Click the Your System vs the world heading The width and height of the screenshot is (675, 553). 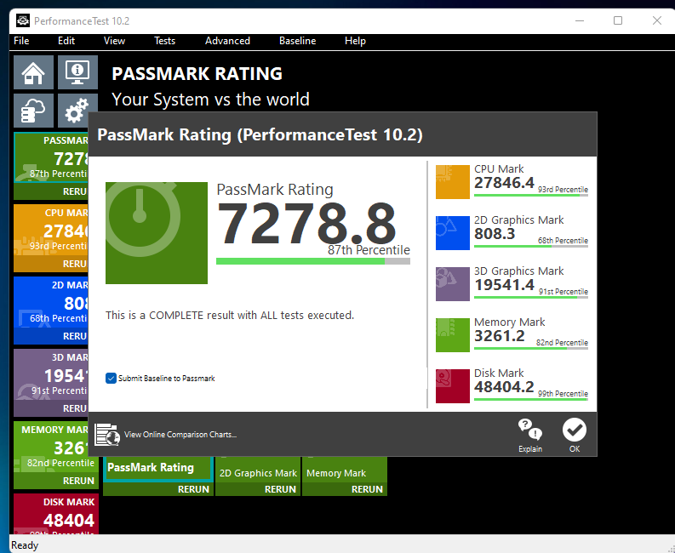point(210,100)
